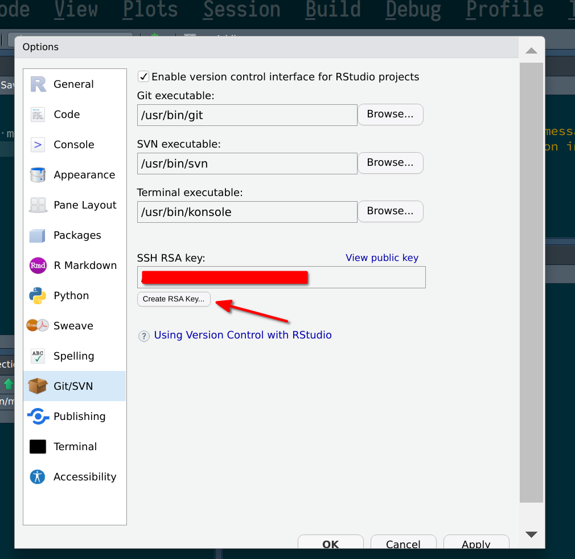Click the R Markdown Rmd icon
This screenshot has width=575, height=559.
click(38, 266)
